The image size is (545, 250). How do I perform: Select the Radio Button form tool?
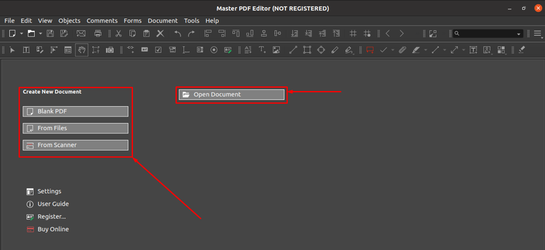(x=214, y=50)
